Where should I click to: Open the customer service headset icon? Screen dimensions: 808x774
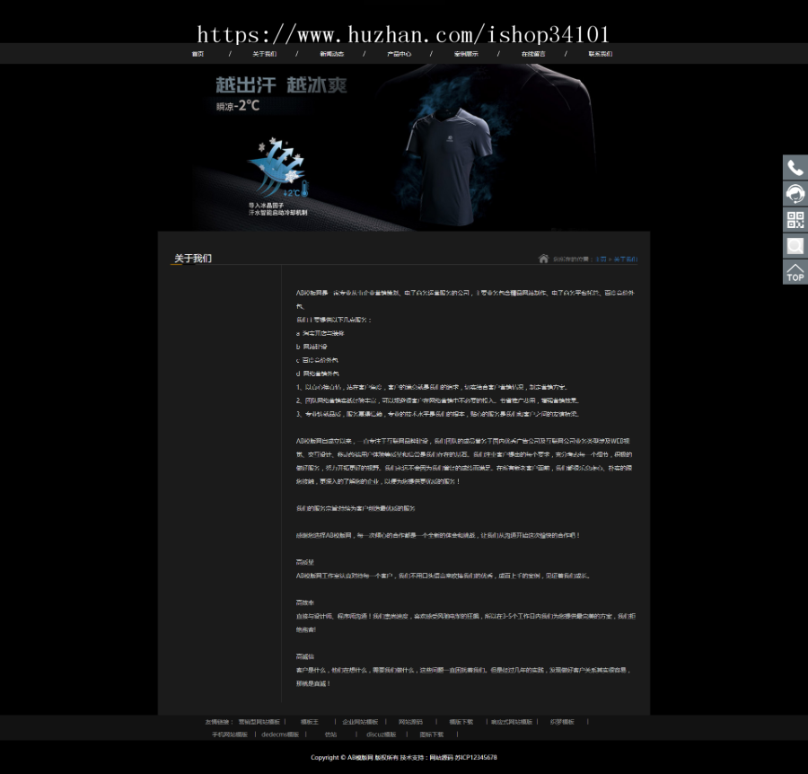pyautogui.click(x=795, y=194)
